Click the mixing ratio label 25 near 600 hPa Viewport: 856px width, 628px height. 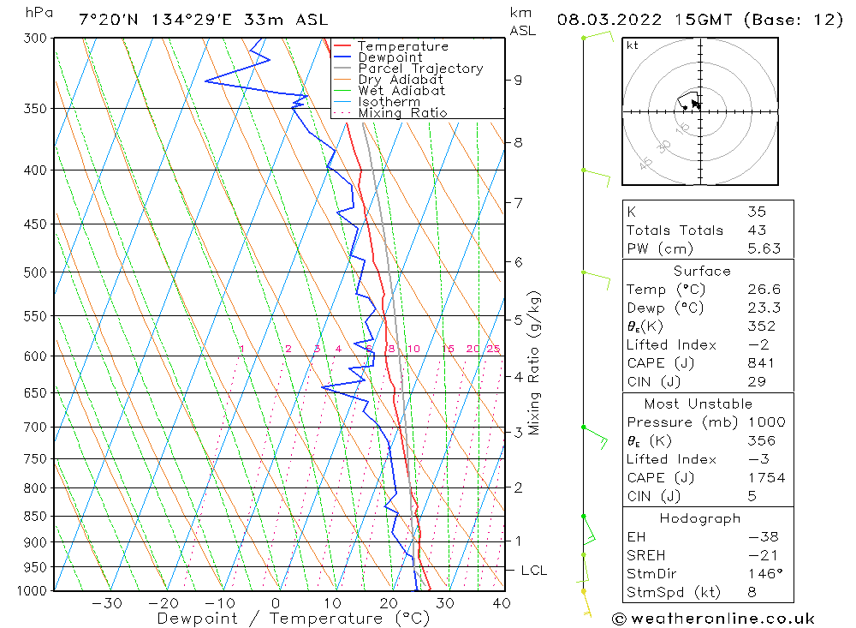[x=493, y=349]
